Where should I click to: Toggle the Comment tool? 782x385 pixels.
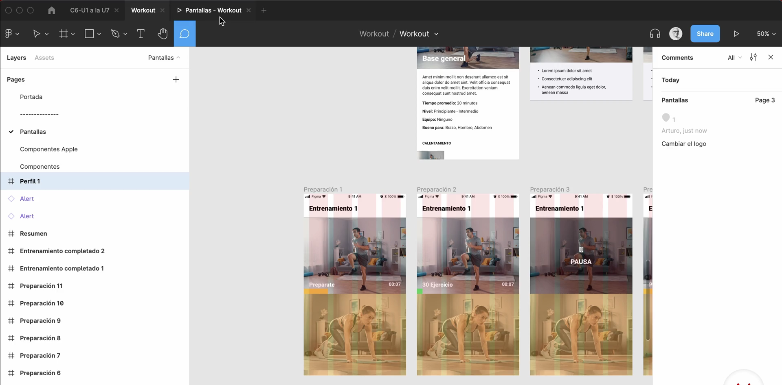(185, 34)
